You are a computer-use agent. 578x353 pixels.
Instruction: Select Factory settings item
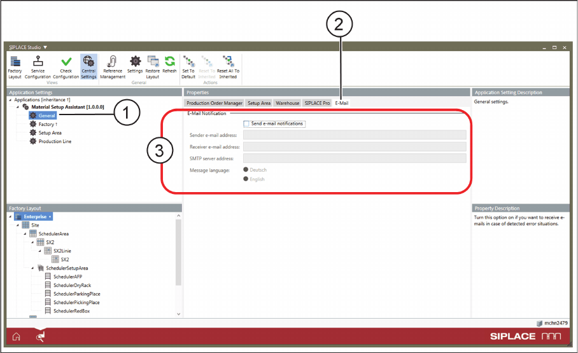click(46, 124)
